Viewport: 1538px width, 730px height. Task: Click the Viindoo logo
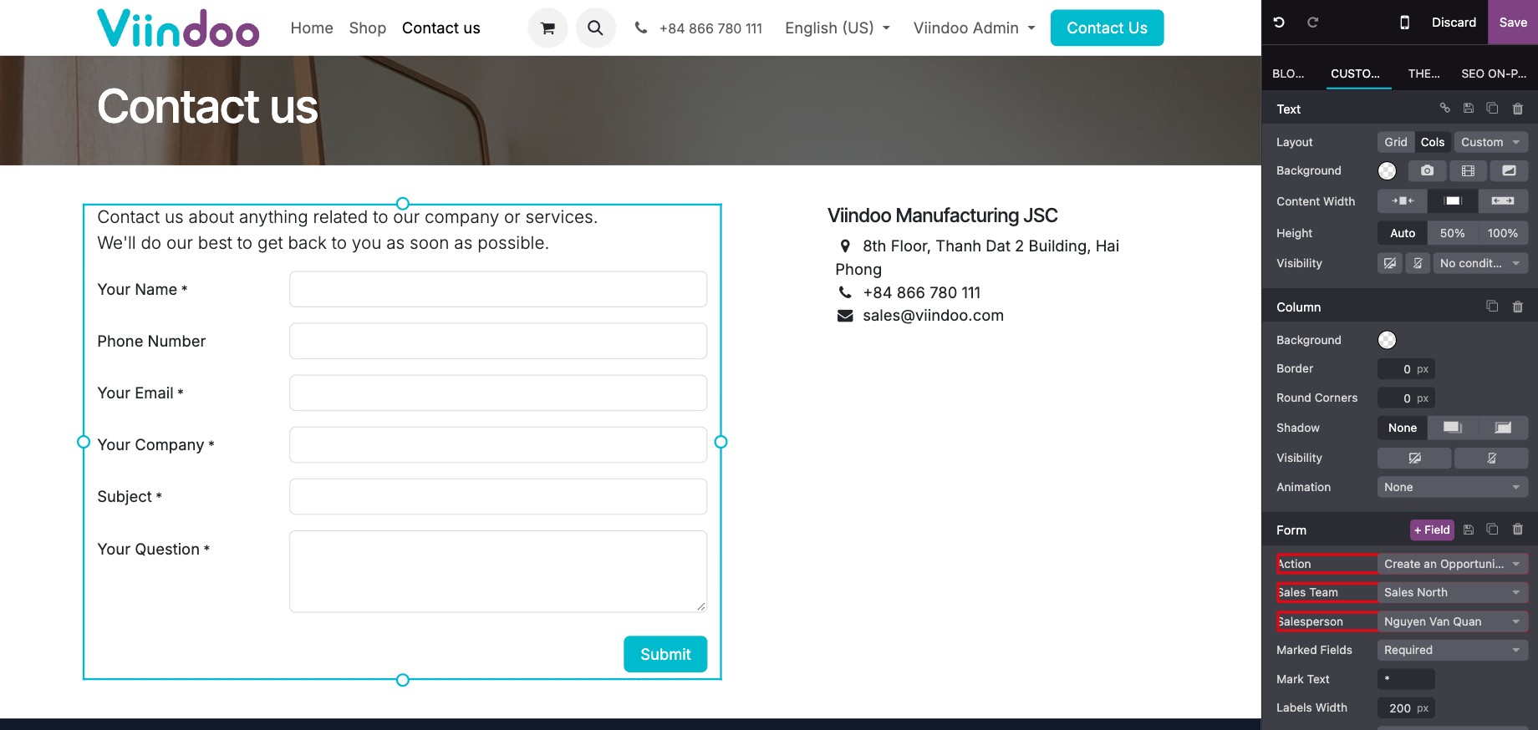178,28
